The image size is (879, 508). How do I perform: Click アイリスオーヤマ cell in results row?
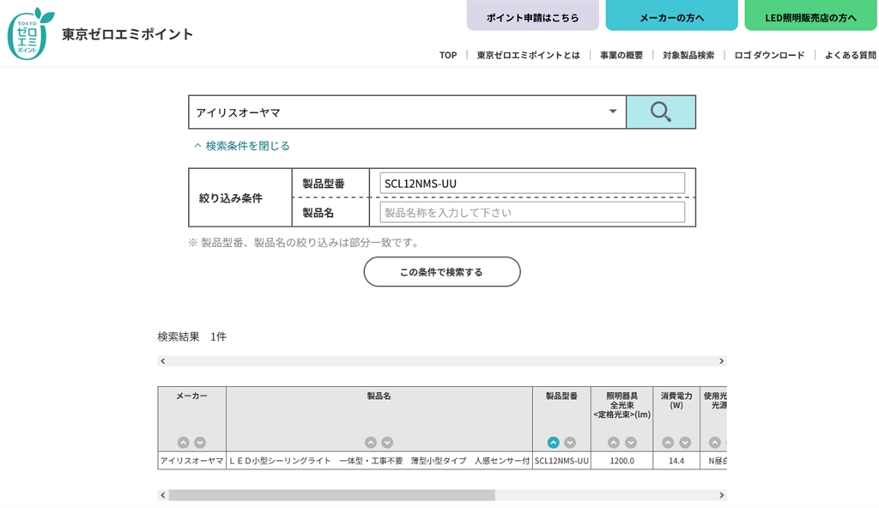pyautogui.click(x=191, y=461)
